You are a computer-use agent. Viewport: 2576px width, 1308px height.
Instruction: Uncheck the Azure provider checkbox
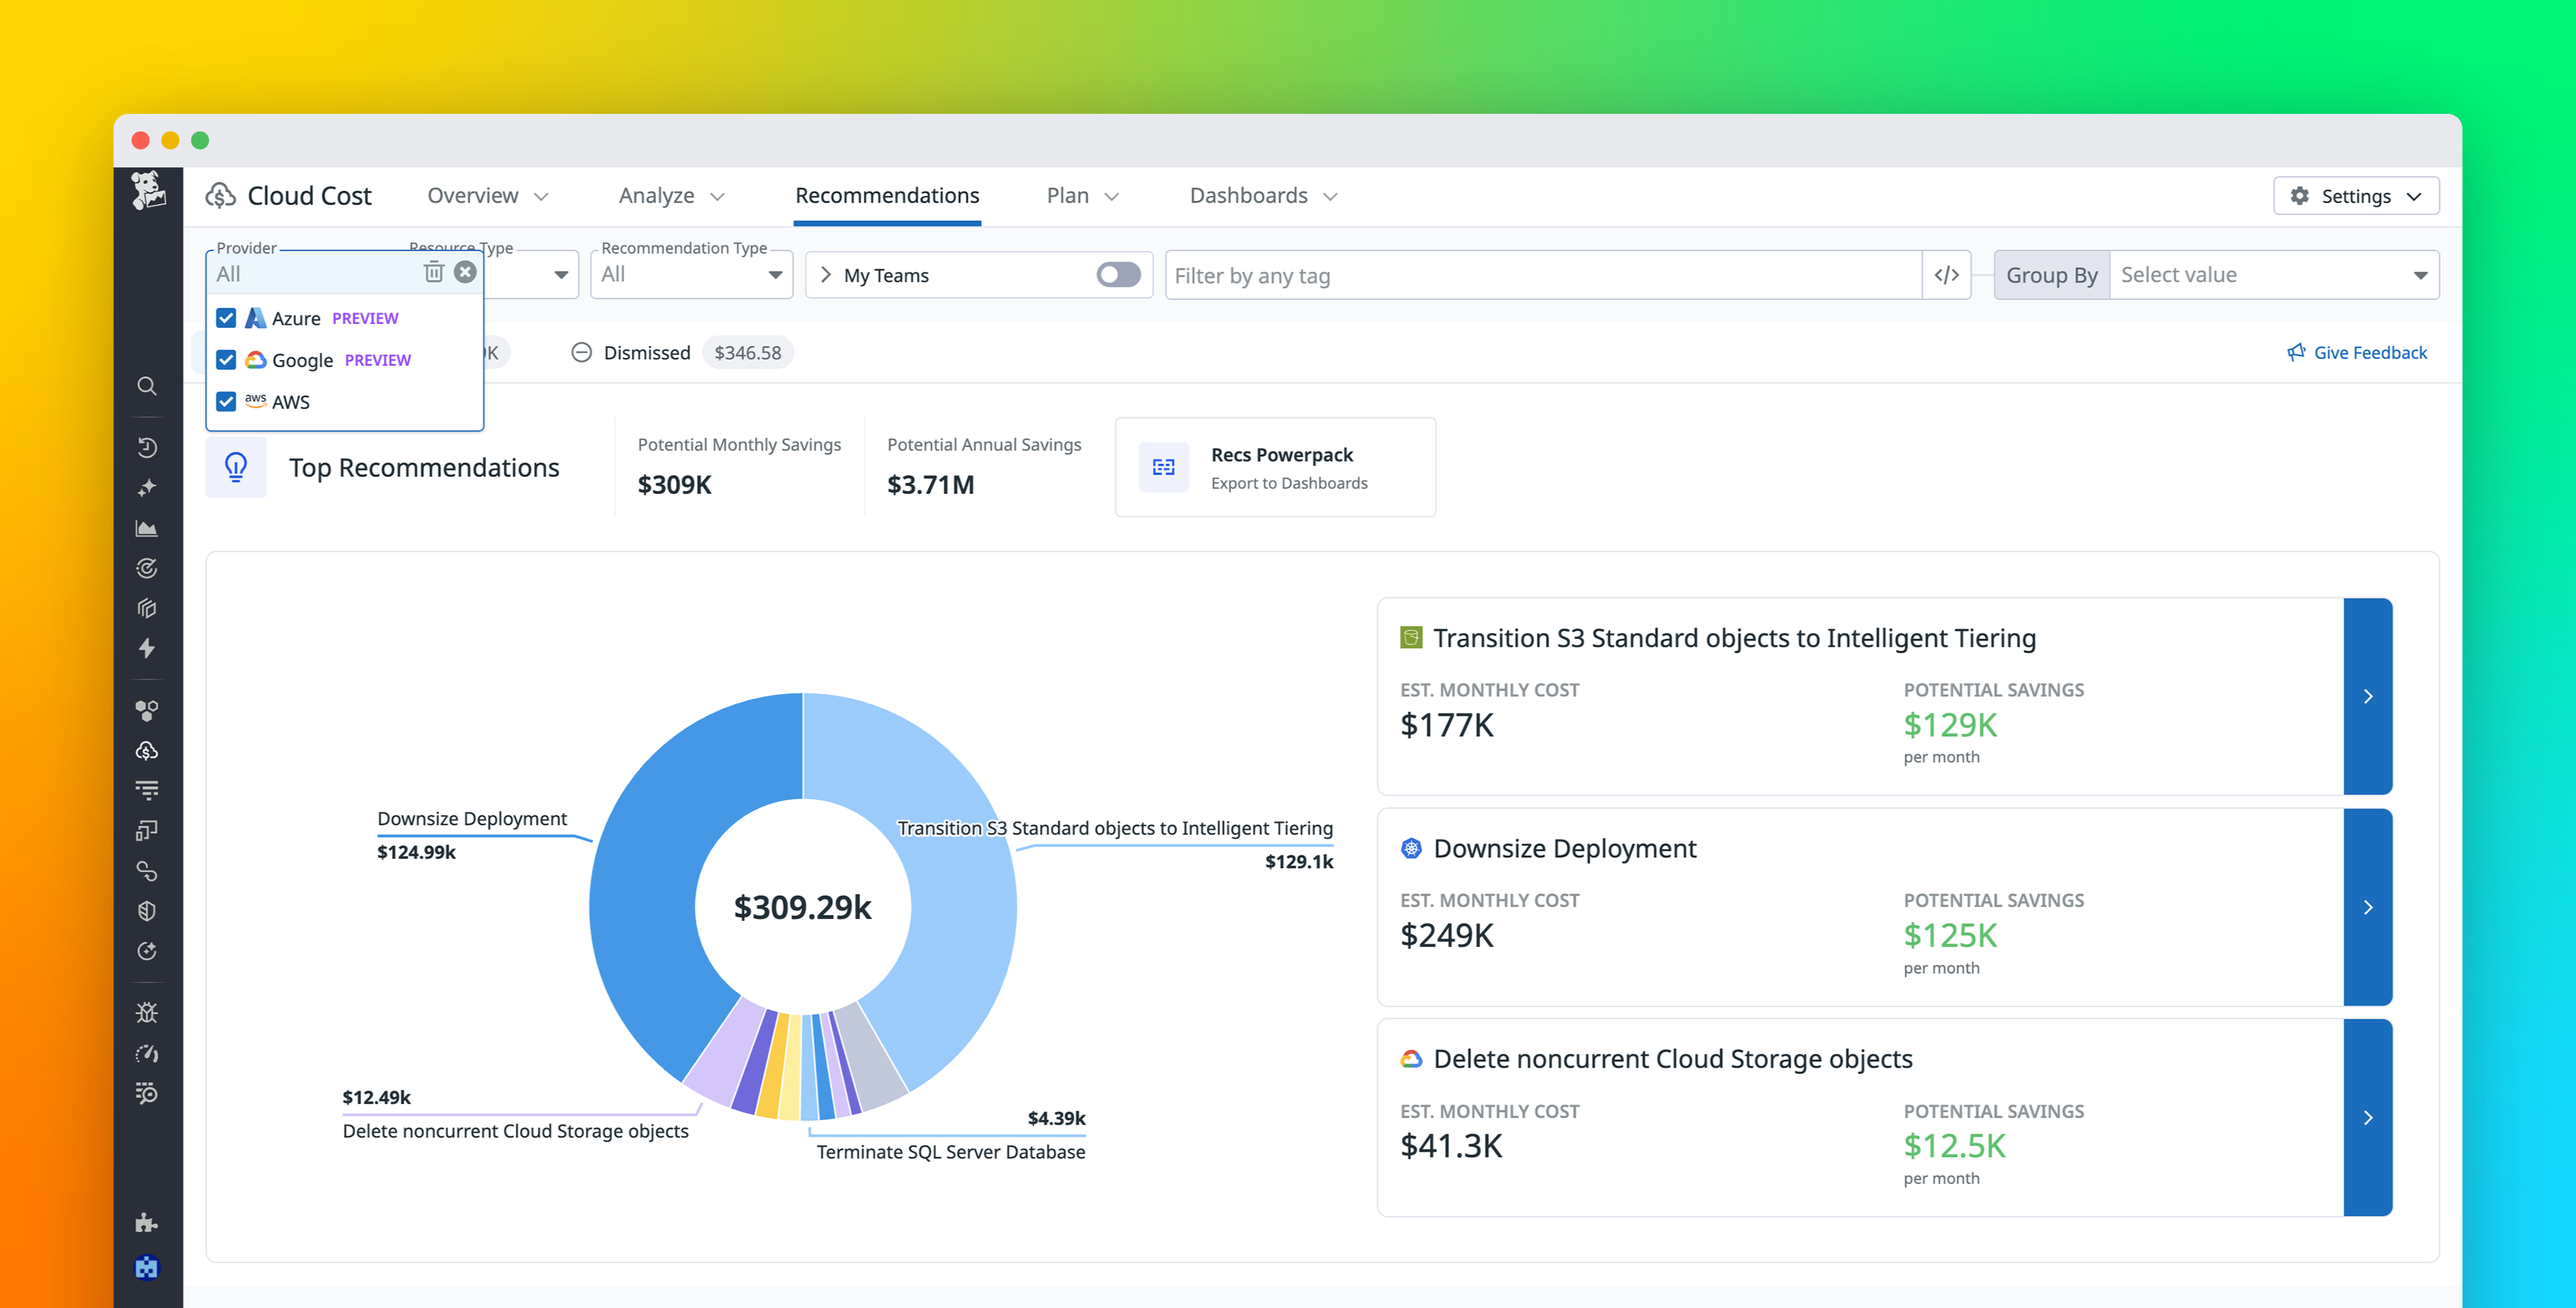click(x=226, y=317)
